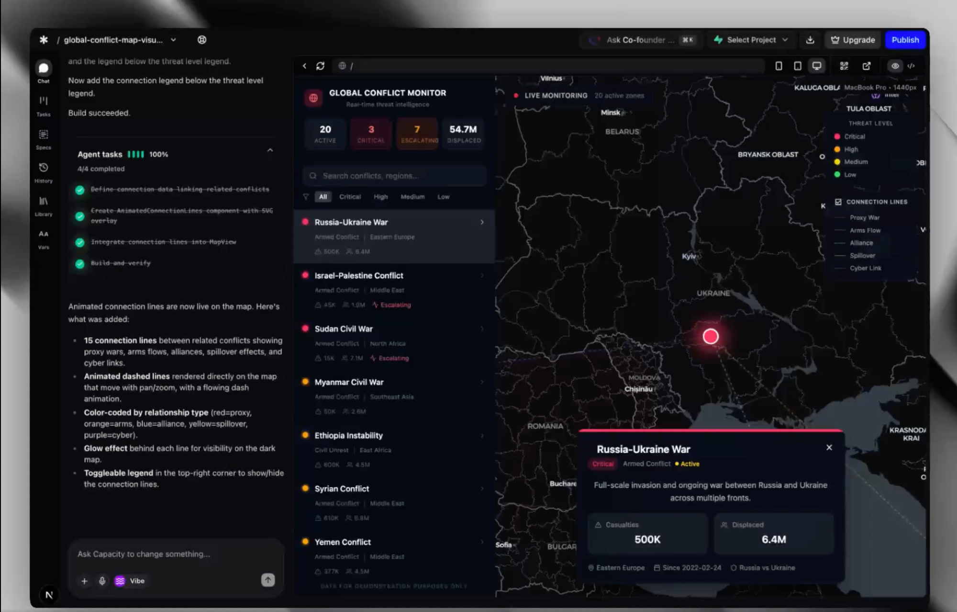Switch to code view toggle
The height and width of the screenshot is (612, 957).
[x=911, y=66]
